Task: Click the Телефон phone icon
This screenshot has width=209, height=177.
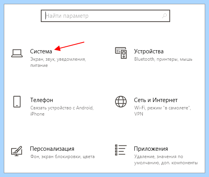Action: (17, 102)
